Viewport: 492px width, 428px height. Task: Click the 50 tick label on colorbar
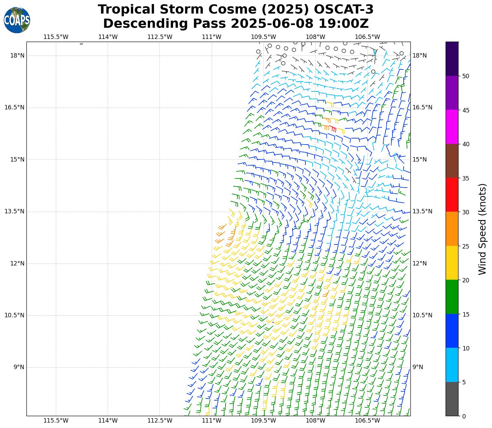pyautogui.click(x=466, y=76)
